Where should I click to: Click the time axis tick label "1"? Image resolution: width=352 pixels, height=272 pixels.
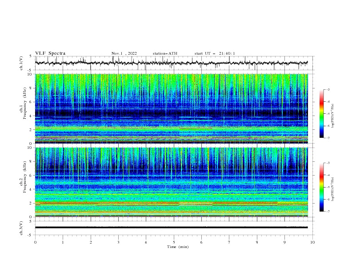coord(63,242)
